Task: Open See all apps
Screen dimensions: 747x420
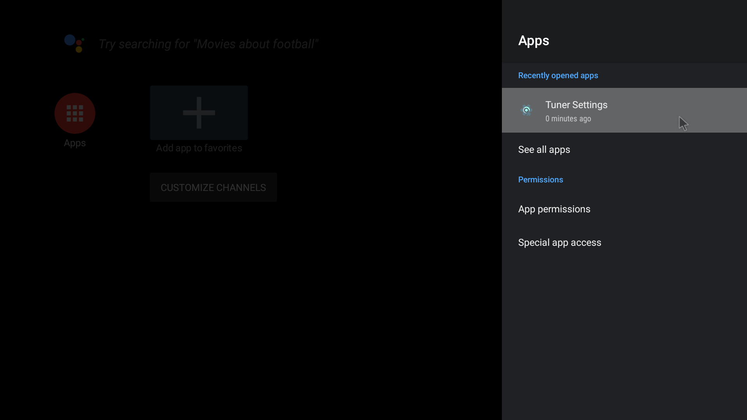Action: [544, 150]
